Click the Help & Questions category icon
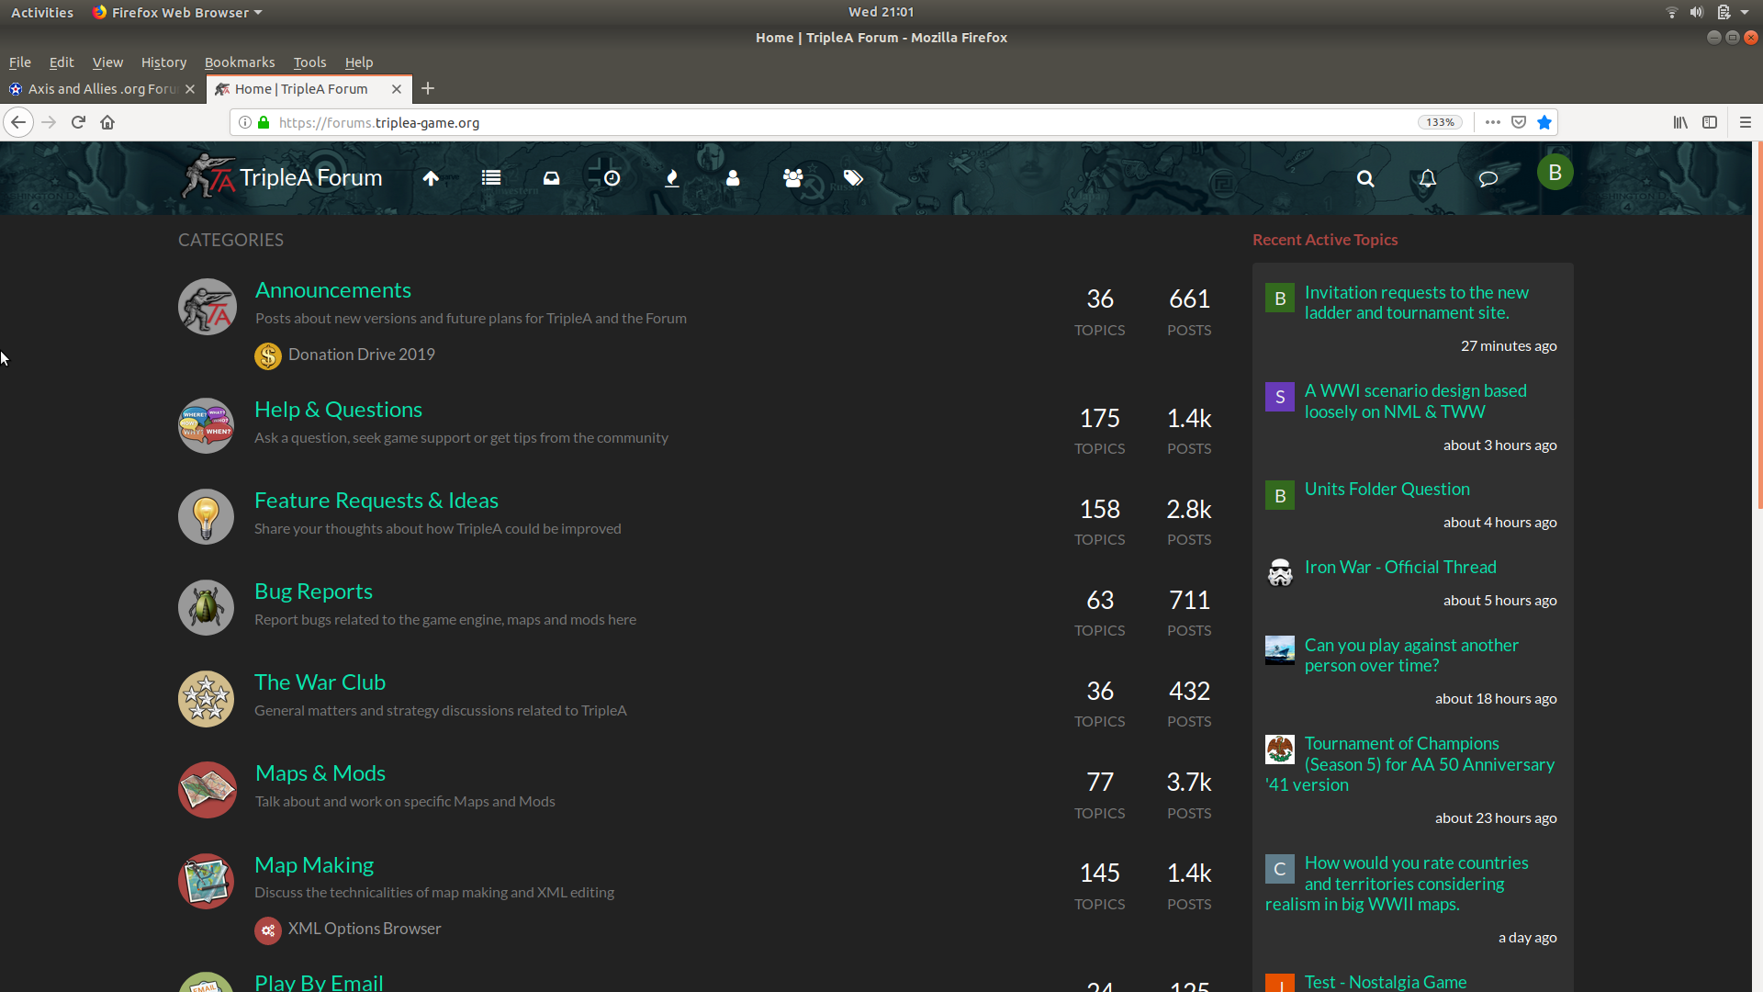Viewport: 1763px width, 992px height. [207, 425]
